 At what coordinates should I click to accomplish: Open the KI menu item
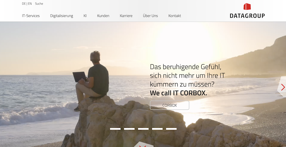pos(85,16)
